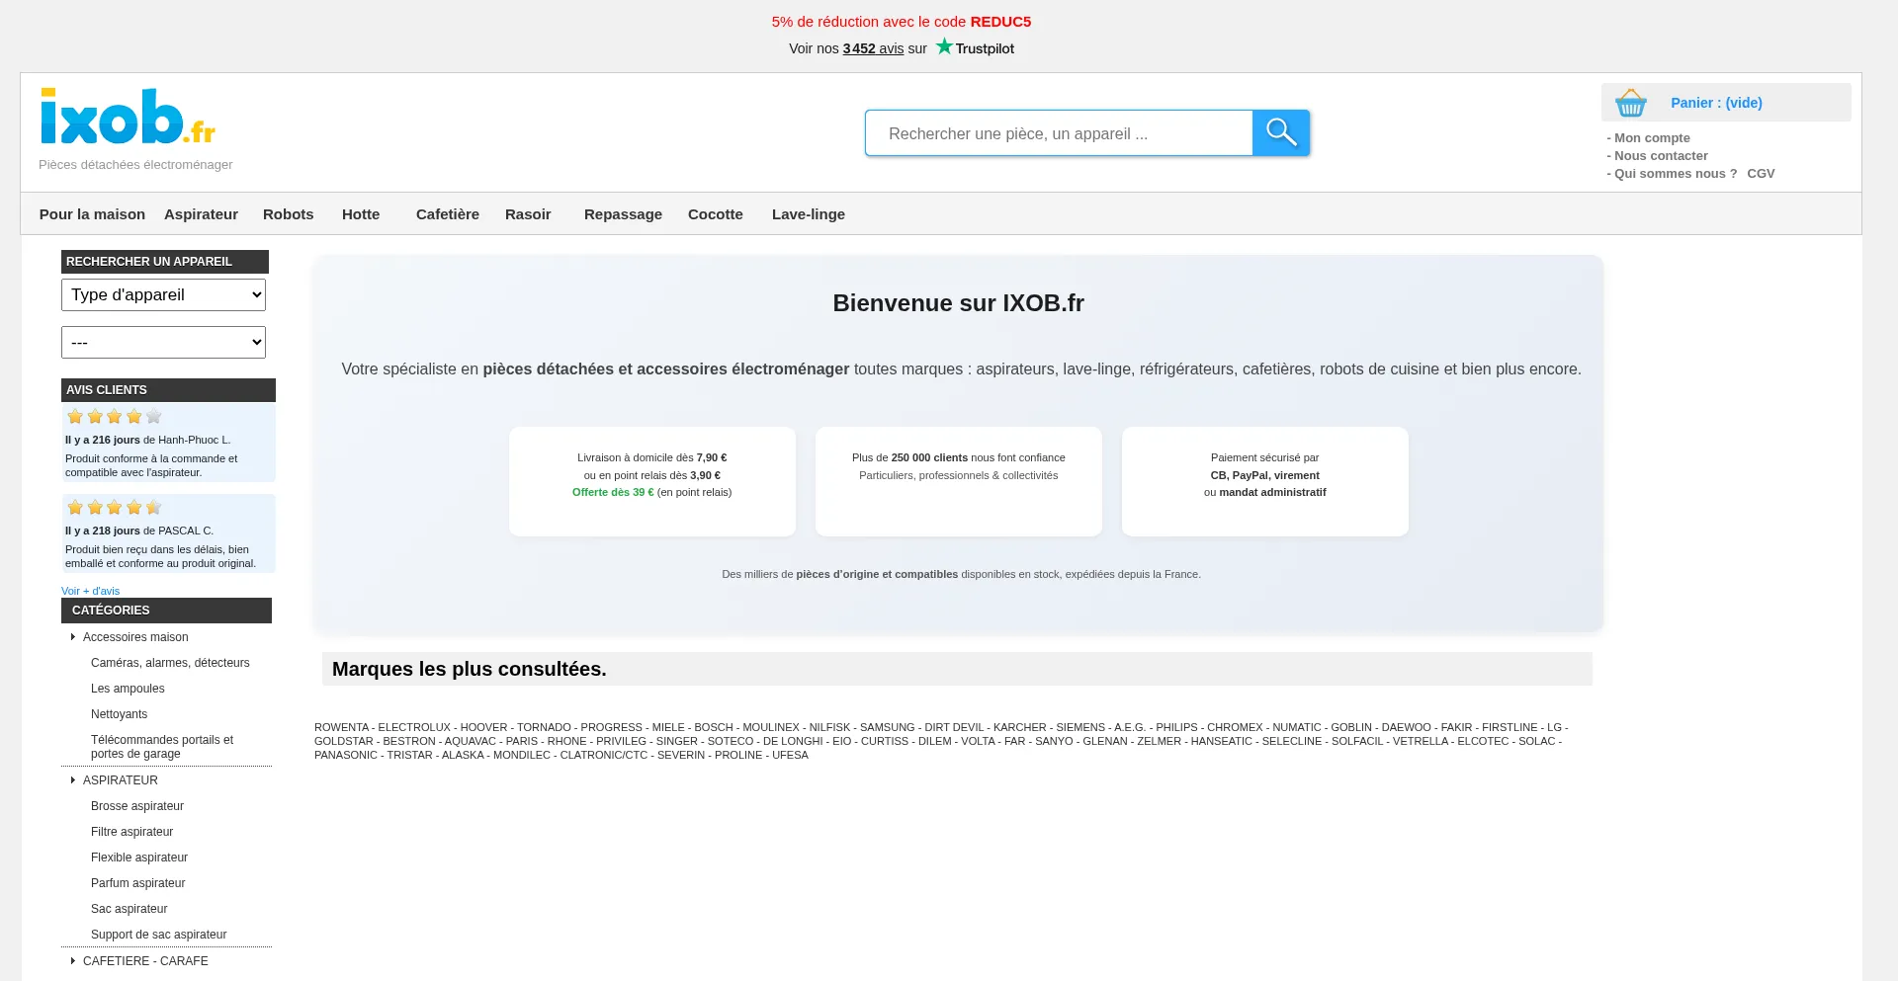Click 'Voir + d'avis' link

[90, 591]
